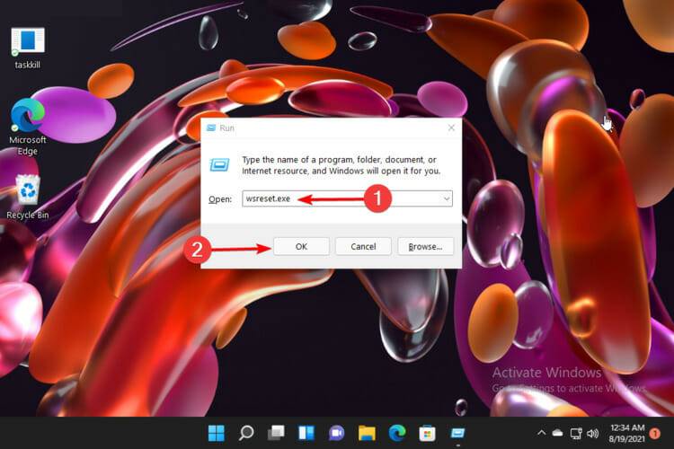Open the Widgets panel from taskbar
674x449 pixels.
point(306,433)
